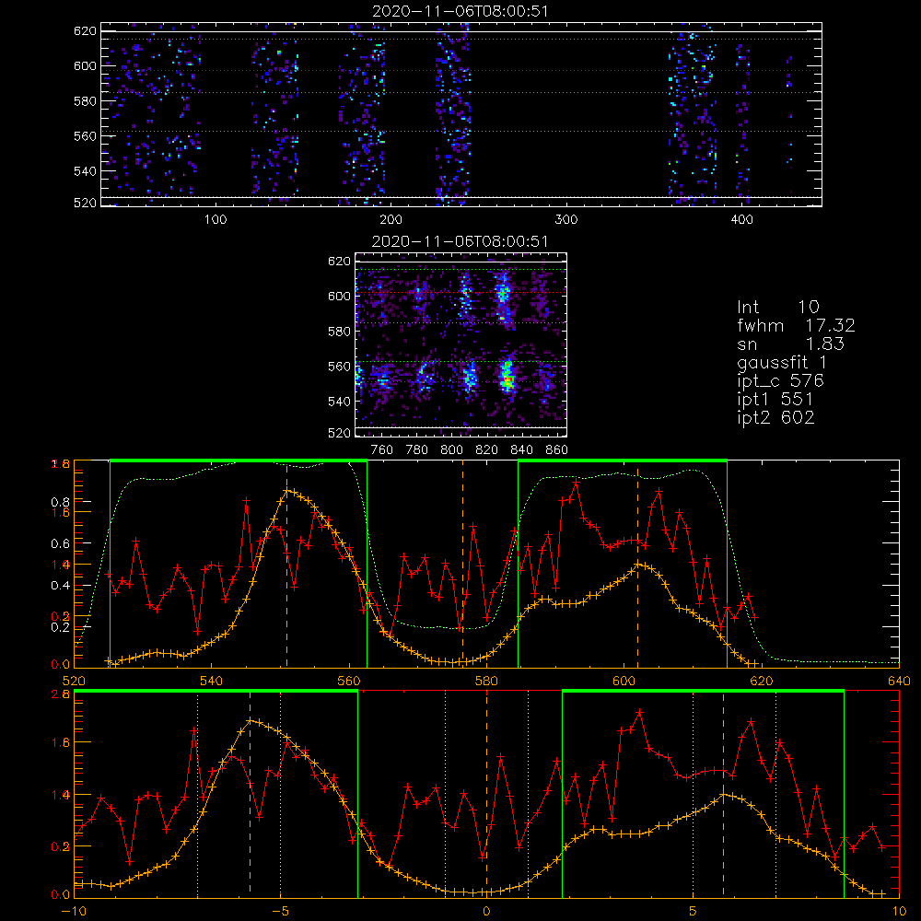
Task: Click white y-axis label 0.4 on profile plot
Action: tap(60, 585)
